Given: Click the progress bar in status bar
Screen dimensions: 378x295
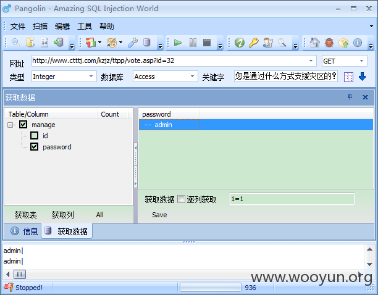Looking at the screenshot, I should pos(211,287).
